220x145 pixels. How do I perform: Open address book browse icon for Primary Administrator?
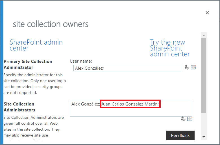tap(193, 67)
